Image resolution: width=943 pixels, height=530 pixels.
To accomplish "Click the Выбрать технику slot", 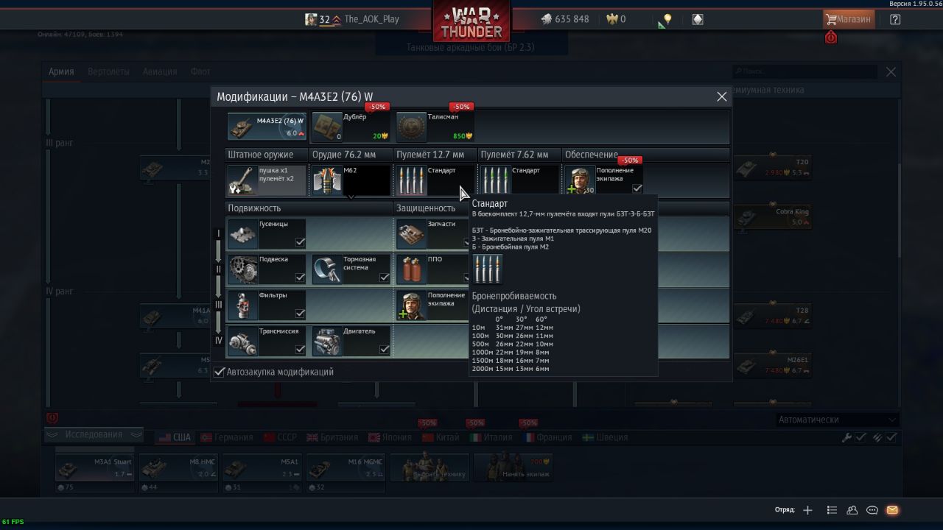I will tap(429, 468).
